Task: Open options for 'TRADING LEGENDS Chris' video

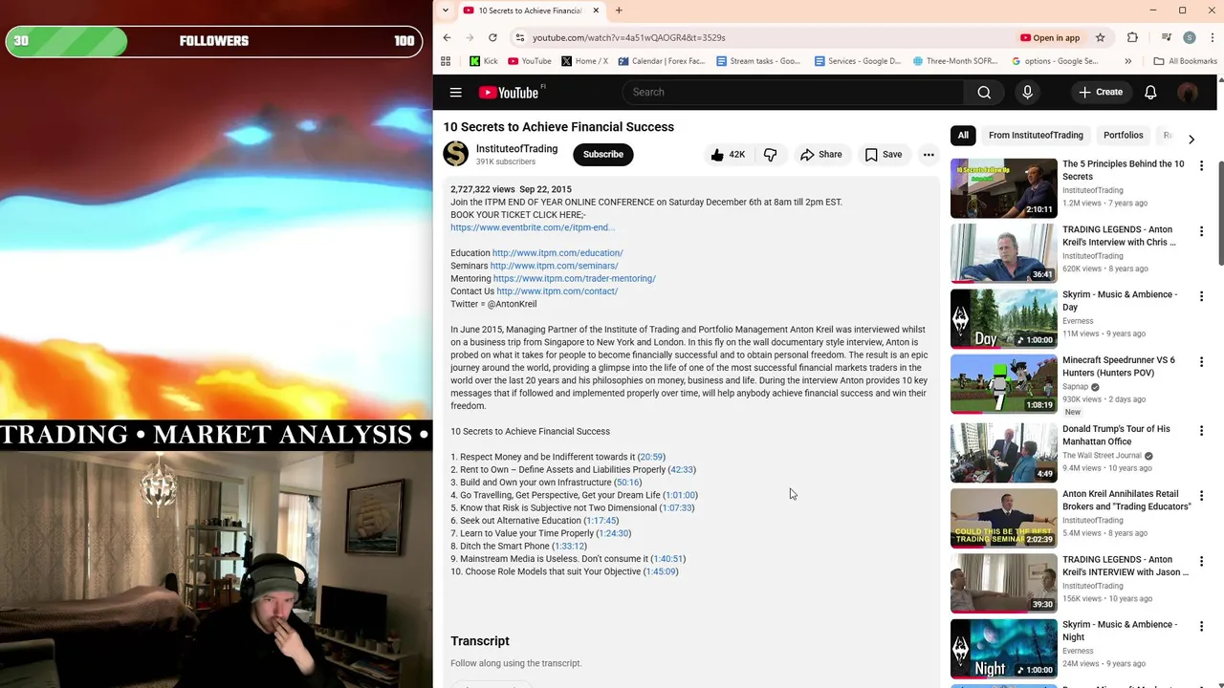Action: [x=1201, y=231]
